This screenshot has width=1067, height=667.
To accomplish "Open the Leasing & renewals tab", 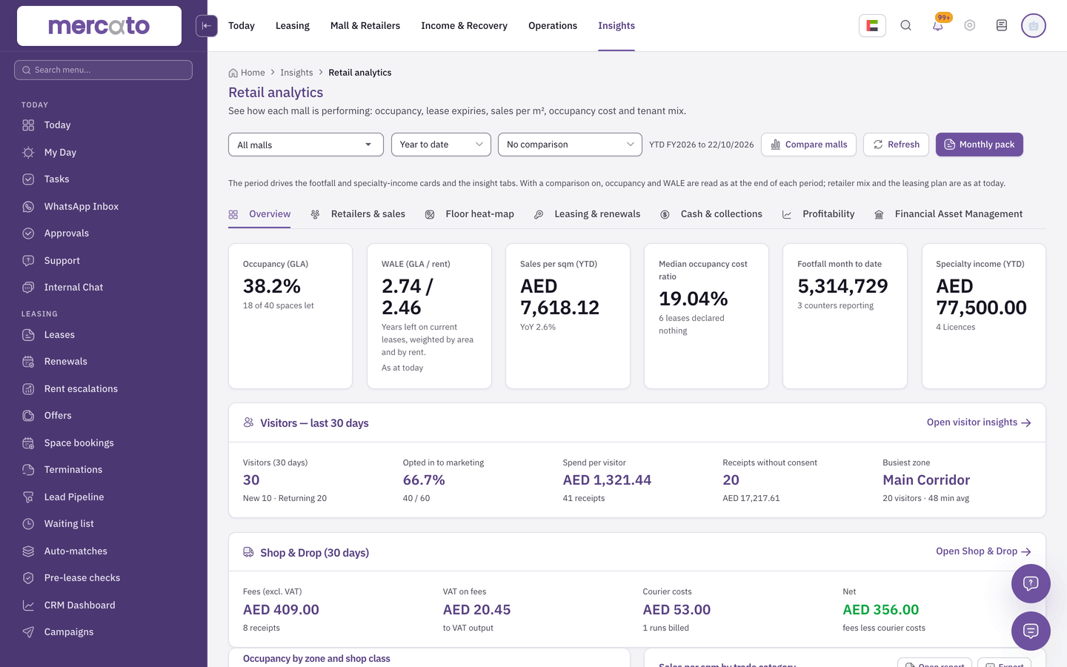I will (587, 214).
